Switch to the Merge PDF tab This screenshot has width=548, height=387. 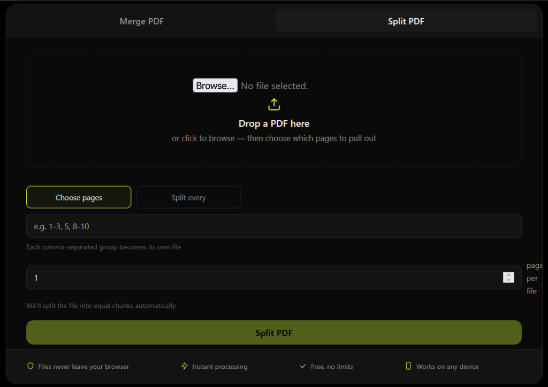(x=141, y=21)
